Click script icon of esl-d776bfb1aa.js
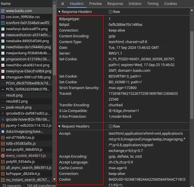This screenshot has height=187, width=194. pyautogui.click(x=3, y=138)
